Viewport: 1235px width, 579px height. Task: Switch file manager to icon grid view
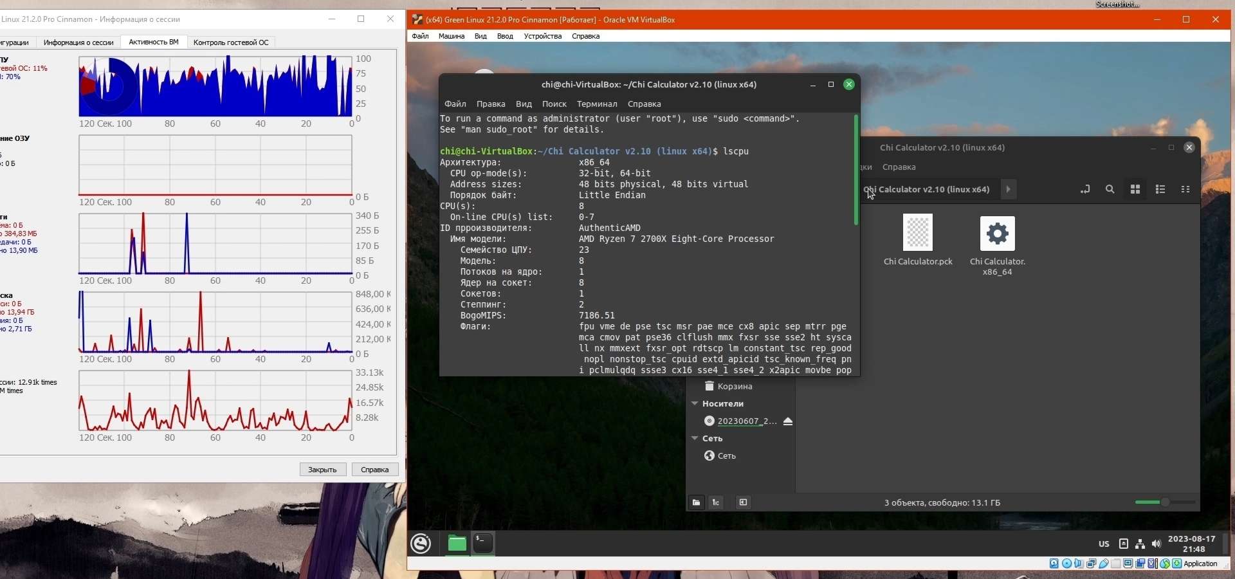point(1135,190)
